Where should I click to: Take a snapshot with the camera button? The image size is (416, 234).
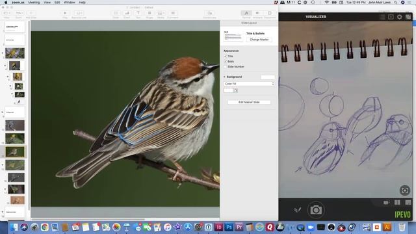(316, 210)
